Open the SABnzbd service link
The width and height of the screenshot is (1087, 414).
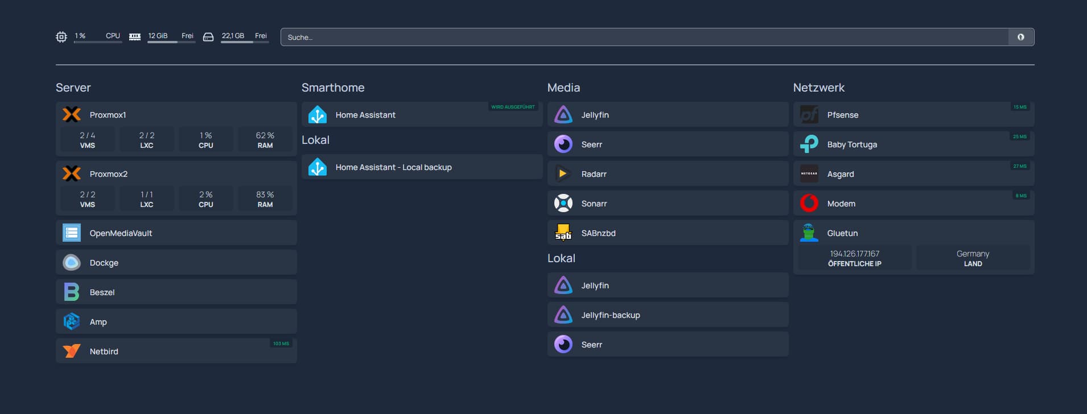pyautogui.click(x=668, y=233)
